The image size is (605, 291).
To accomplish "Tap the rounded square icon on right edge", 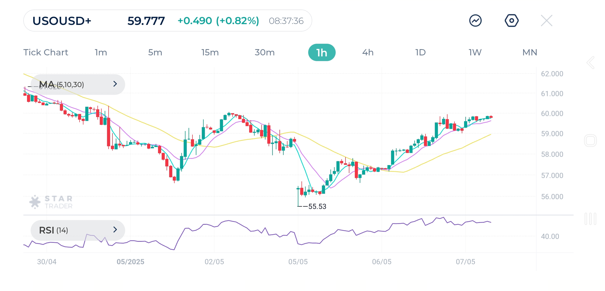I will click(590, 141).
